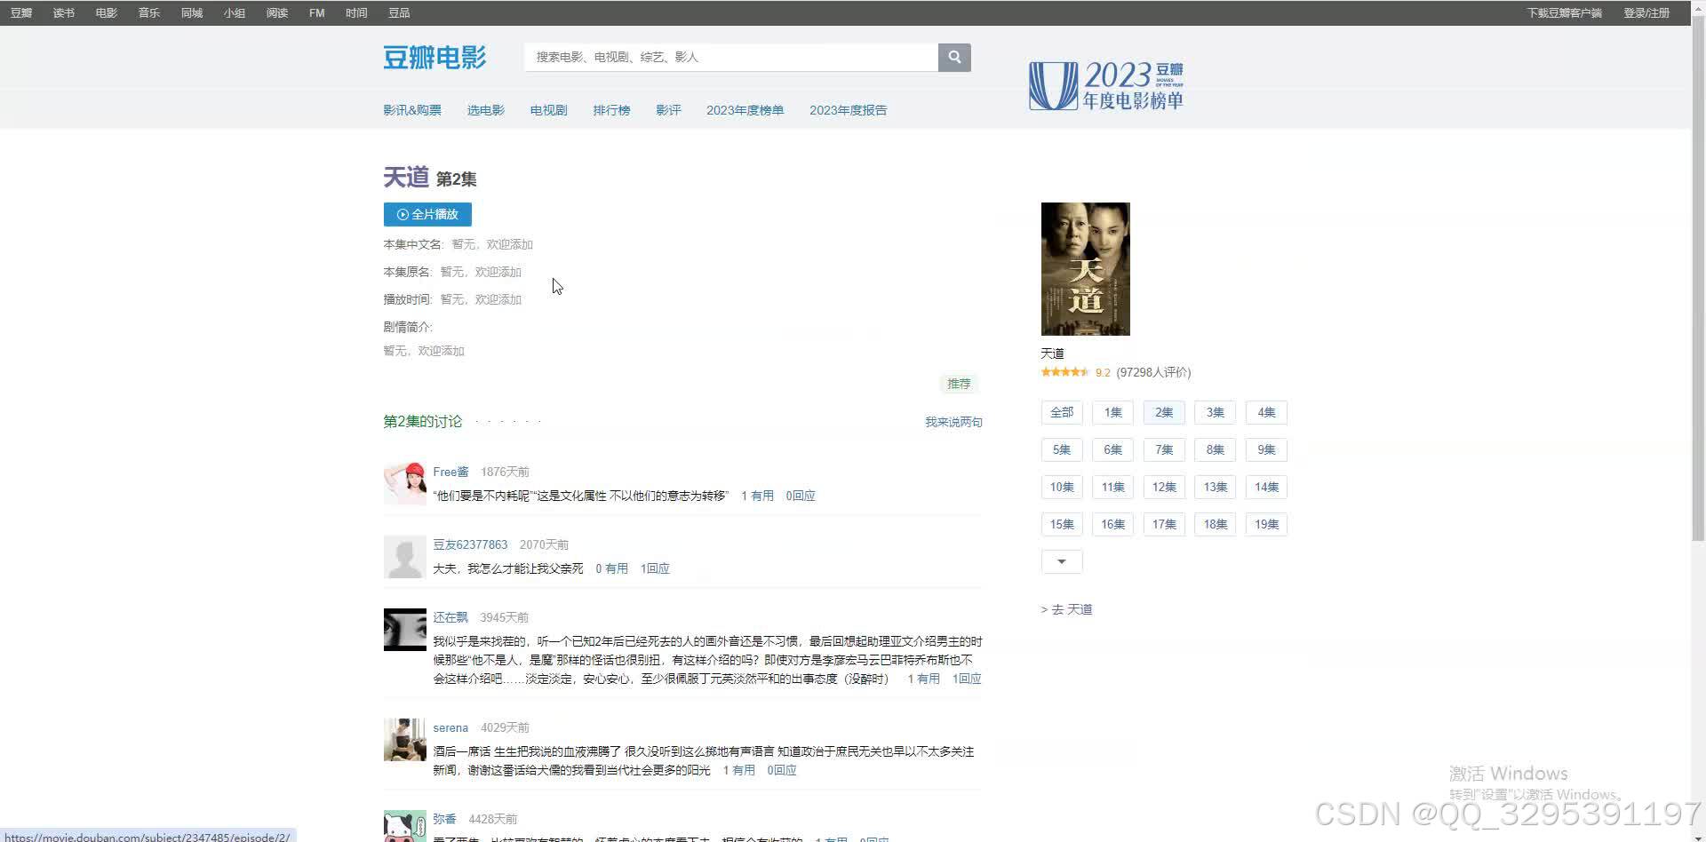Open user Free酱's profile name
Image resolution: width=1706 pixels, height=842 pixels.
[450, 472]
